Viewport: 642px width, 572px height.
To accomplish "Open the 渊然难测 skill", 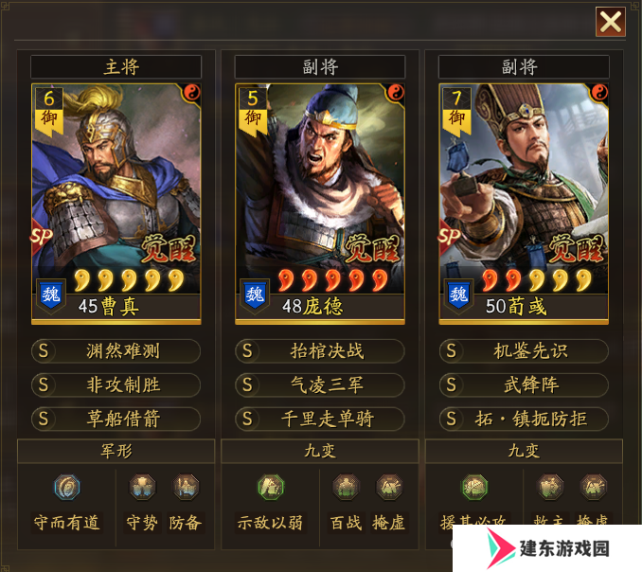I will 116,351.
